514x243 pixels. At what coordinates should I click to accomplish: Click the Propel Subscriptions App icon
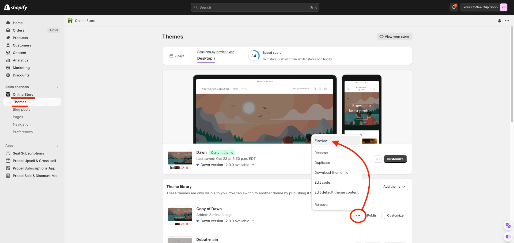pyautogui.click(x=8, y=168)
